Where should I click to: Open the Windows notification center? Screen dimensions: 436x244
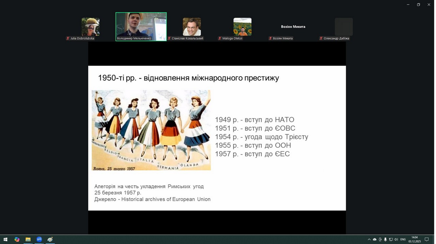(426, 240)
